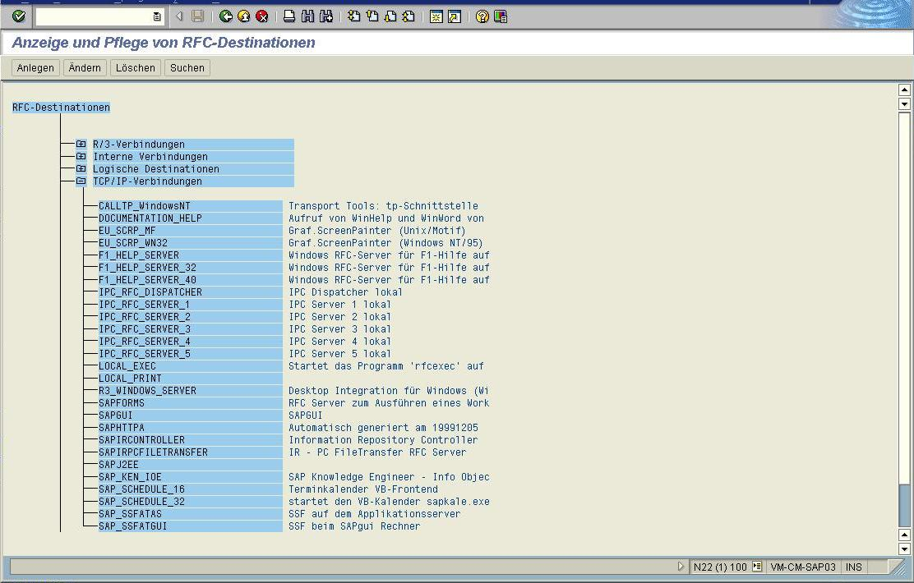Go to Previous Page icon
914x583 pixels.
[372, 16]
